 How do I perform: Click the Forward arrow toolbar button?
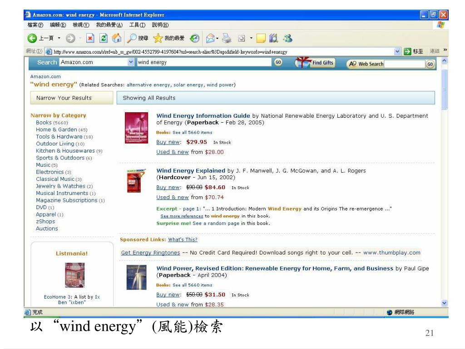tap(70, 38)
